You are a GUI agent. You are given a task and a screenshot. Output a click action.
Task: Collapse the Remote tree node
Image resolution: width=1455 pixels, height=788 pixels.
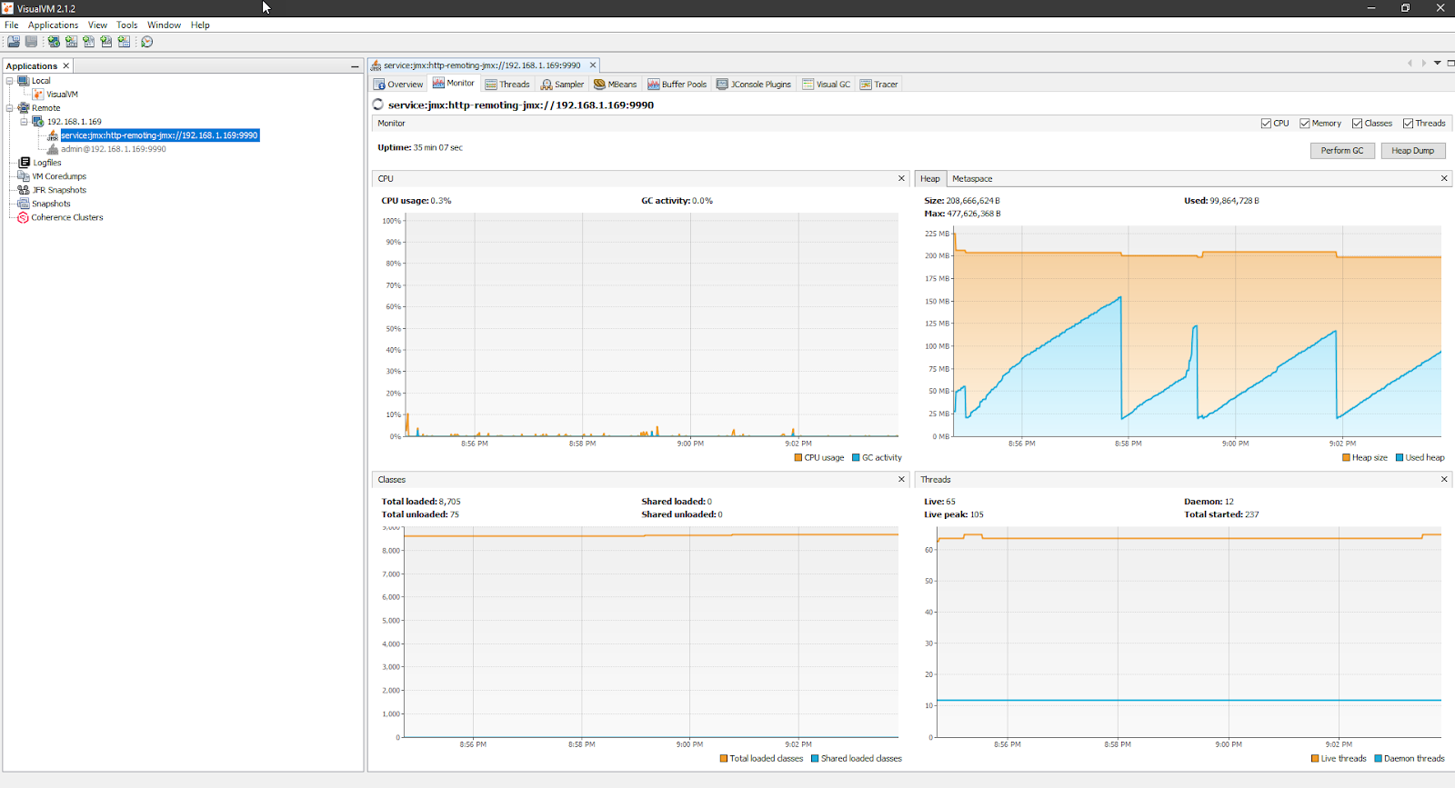[x=10, y=108]
